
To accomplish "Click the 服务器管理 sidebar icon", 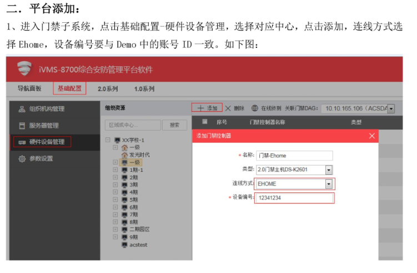I will (22, 126).
